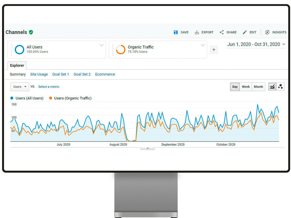This screenshot has width=291, height=218.
Task: Open the Ecommerce tab
Action: pyautogui.click(x=105, y=74)
